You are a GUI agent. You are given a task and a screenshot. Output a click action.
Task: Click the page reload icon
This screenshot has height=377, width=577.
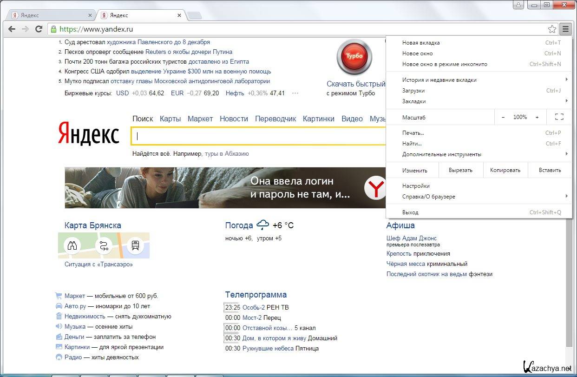[39, 29]
